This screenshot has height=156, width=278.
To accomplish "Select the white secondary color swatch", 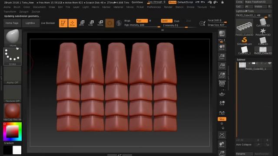I will pos(17,150).
